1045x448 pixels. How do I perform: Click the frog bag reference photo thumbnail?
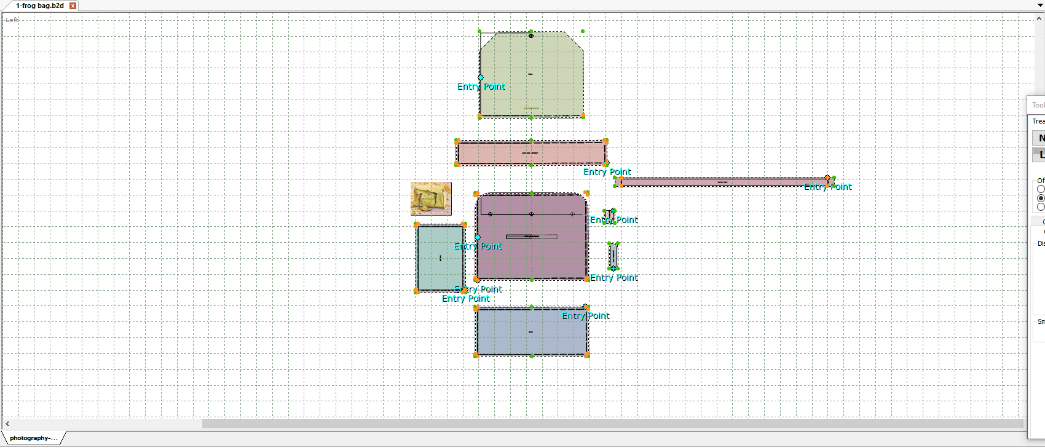pyautogui.click(x=431, y=198)
